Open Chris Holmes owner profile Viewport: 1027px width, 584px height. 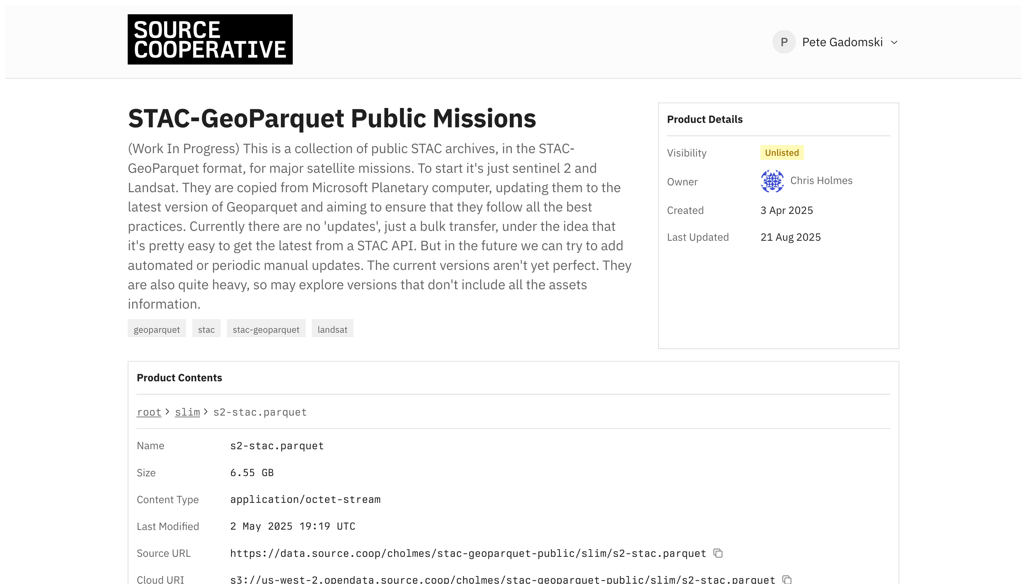click(821, 181)
